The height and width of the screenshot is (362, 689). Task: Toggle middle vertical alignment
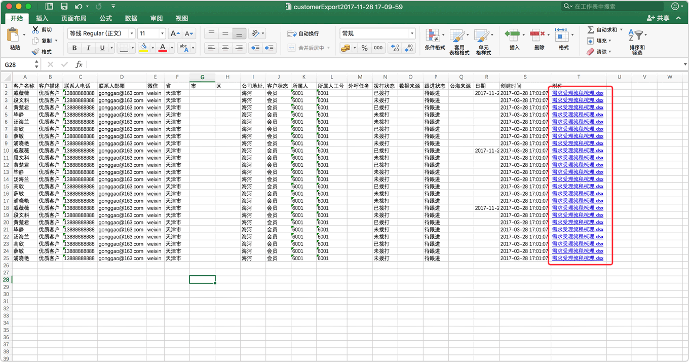[225, 33]
